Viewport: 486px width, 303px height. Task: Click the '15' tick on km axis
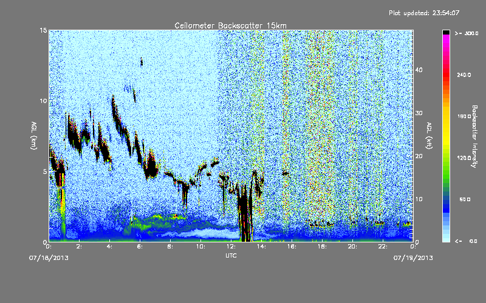pos(43,30)
